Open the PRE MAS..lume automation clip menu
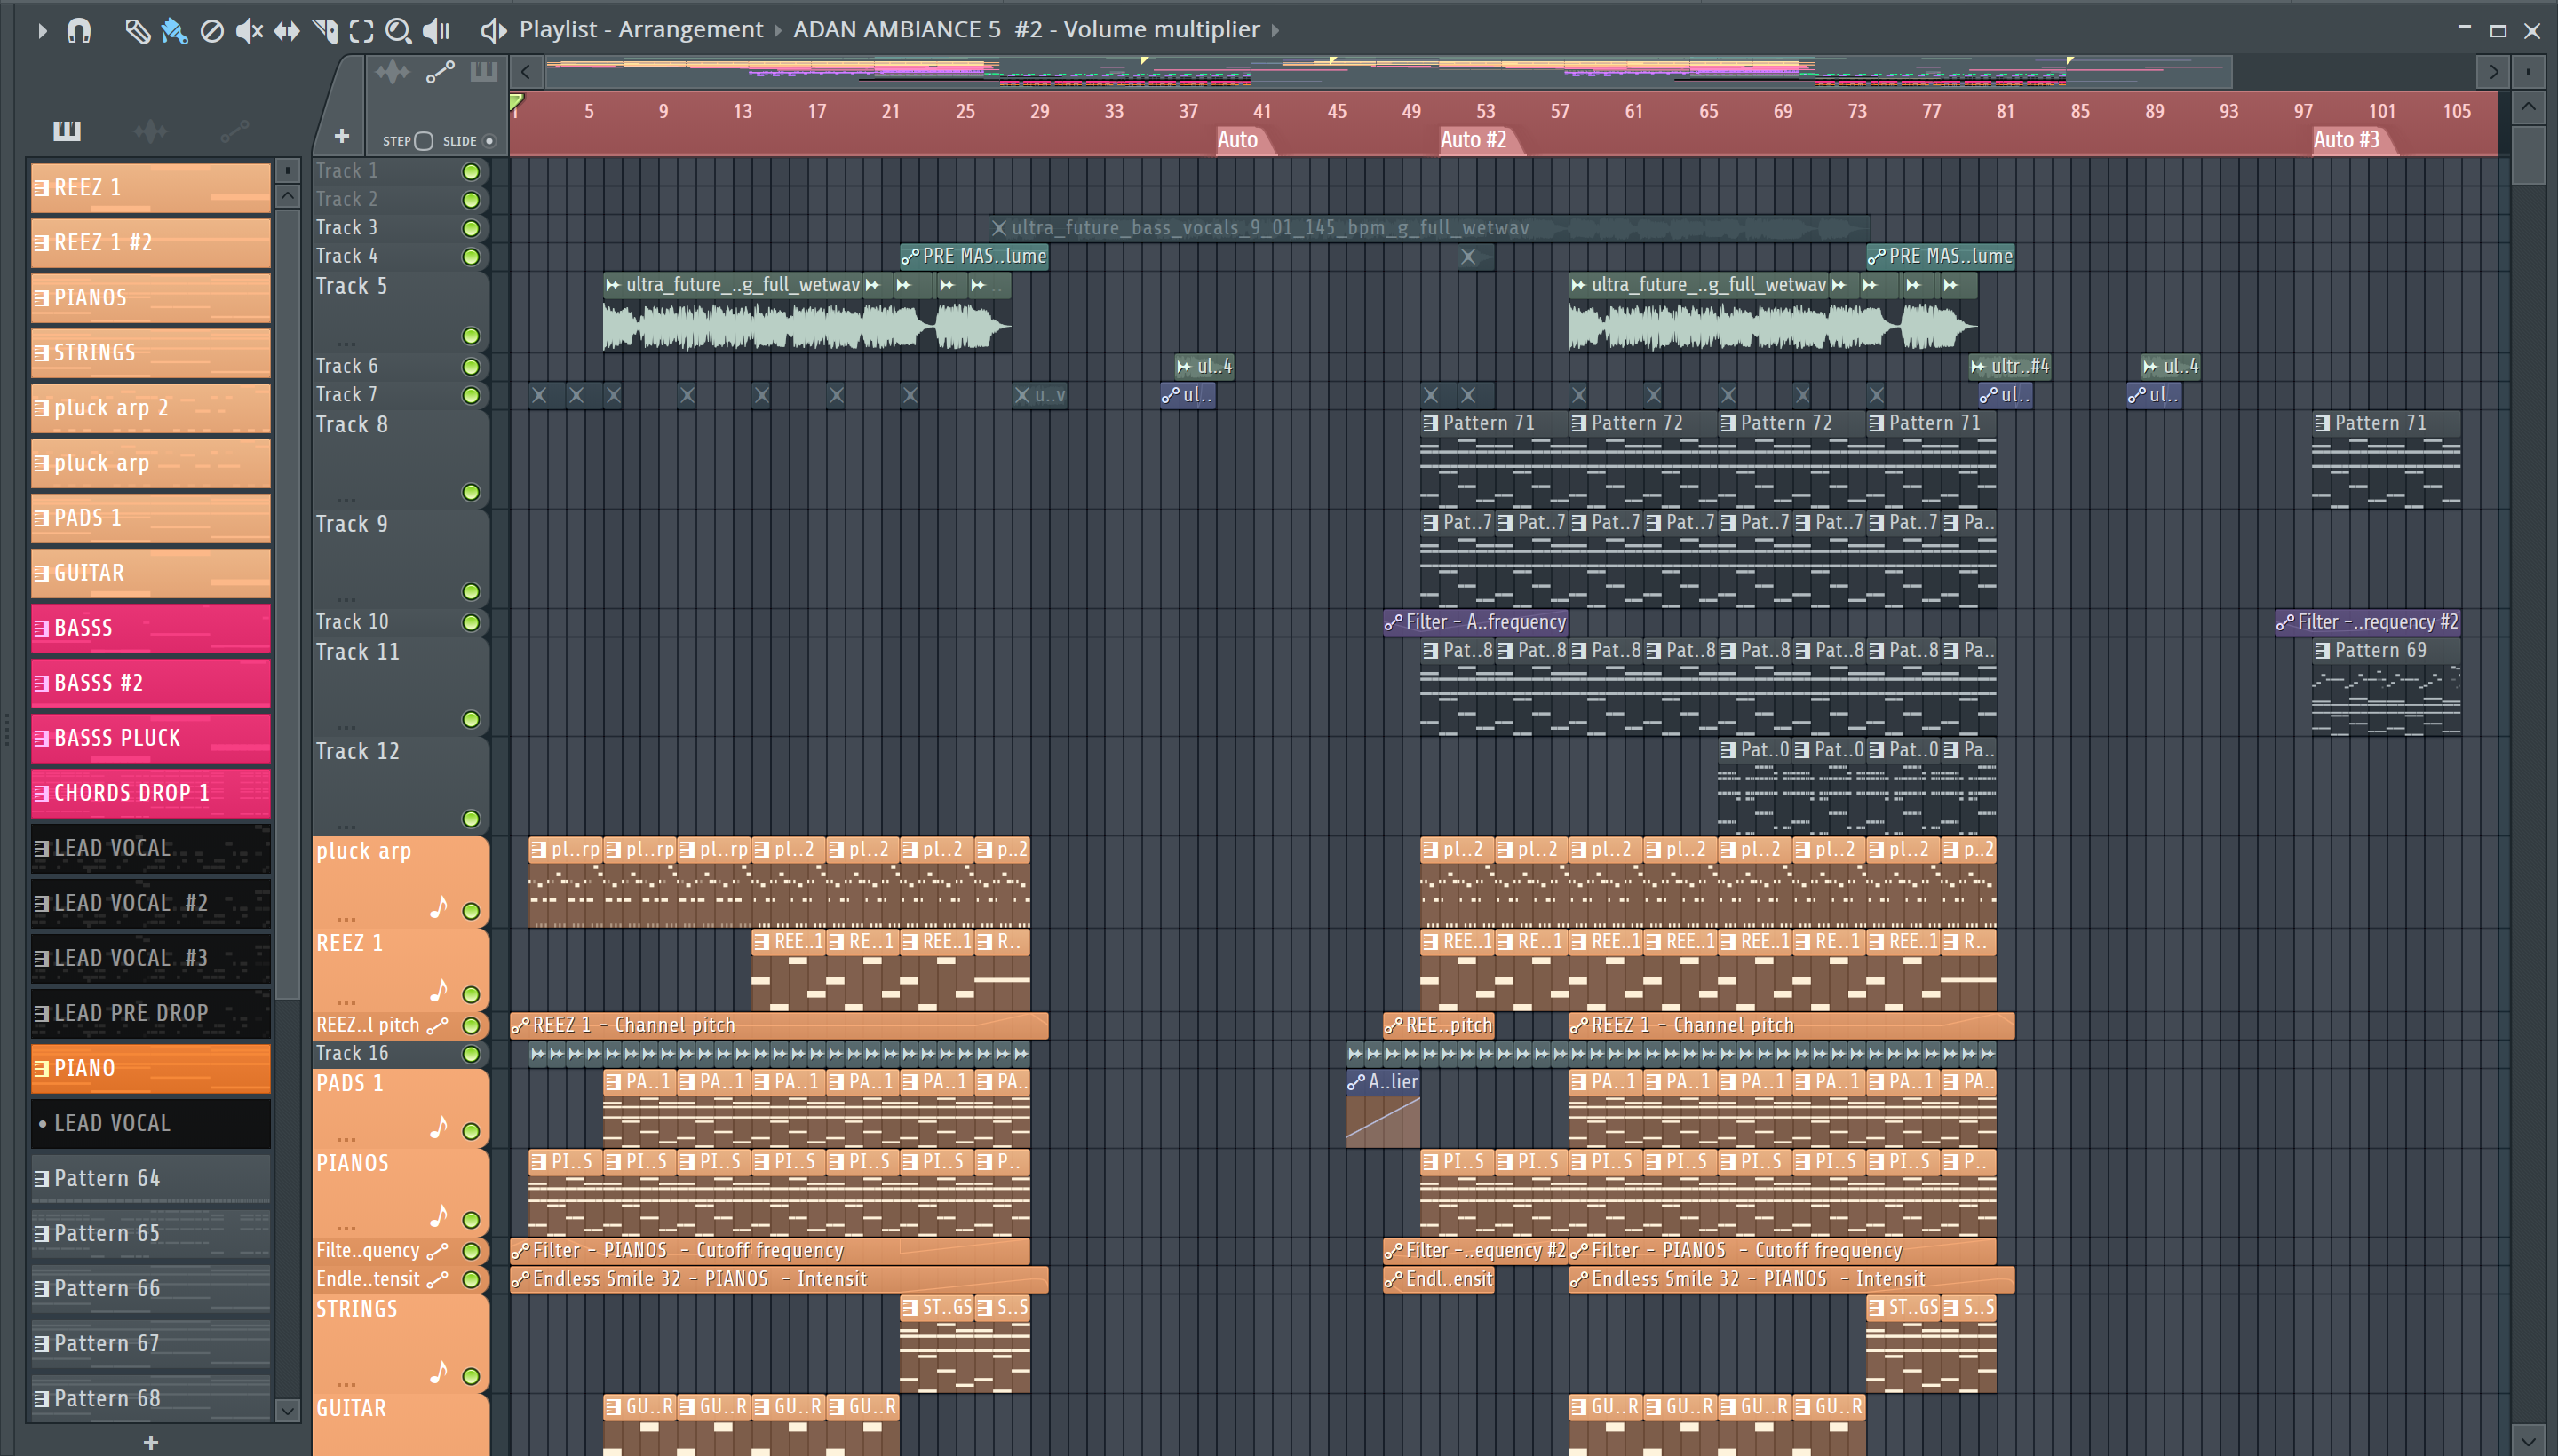 (910, 257)
